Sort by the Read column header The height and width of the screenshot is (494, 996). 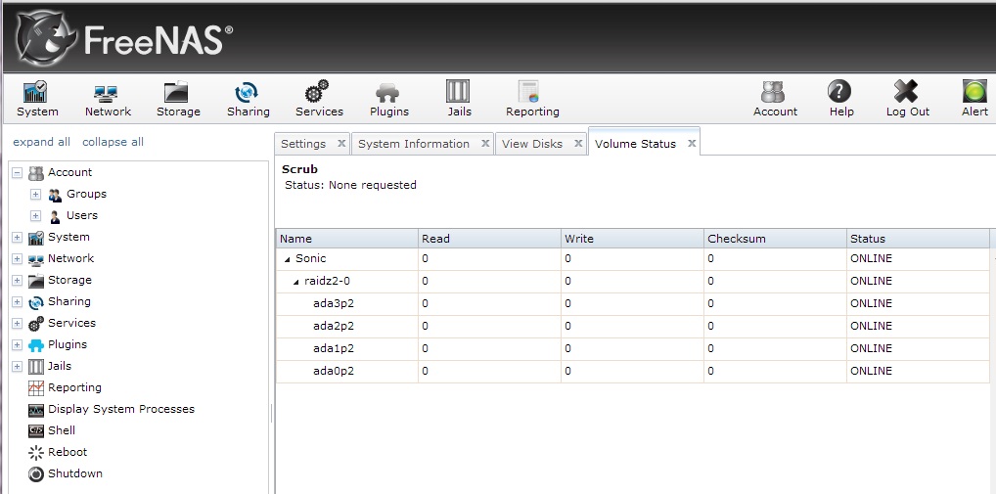[489, 239]
